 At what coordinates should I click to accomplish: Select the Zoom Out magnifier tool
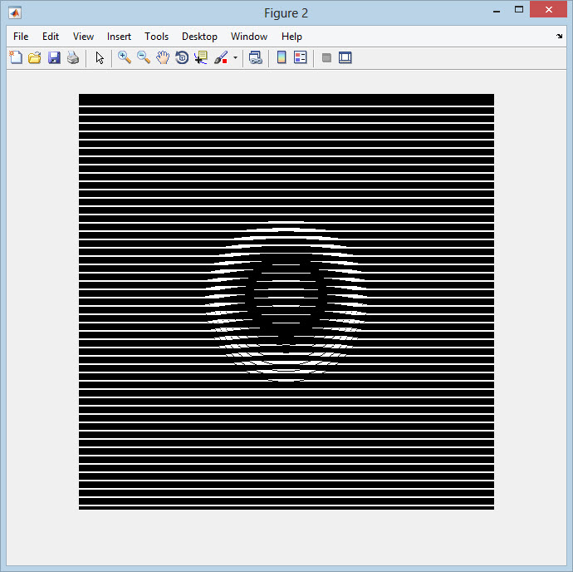[144, 58]
